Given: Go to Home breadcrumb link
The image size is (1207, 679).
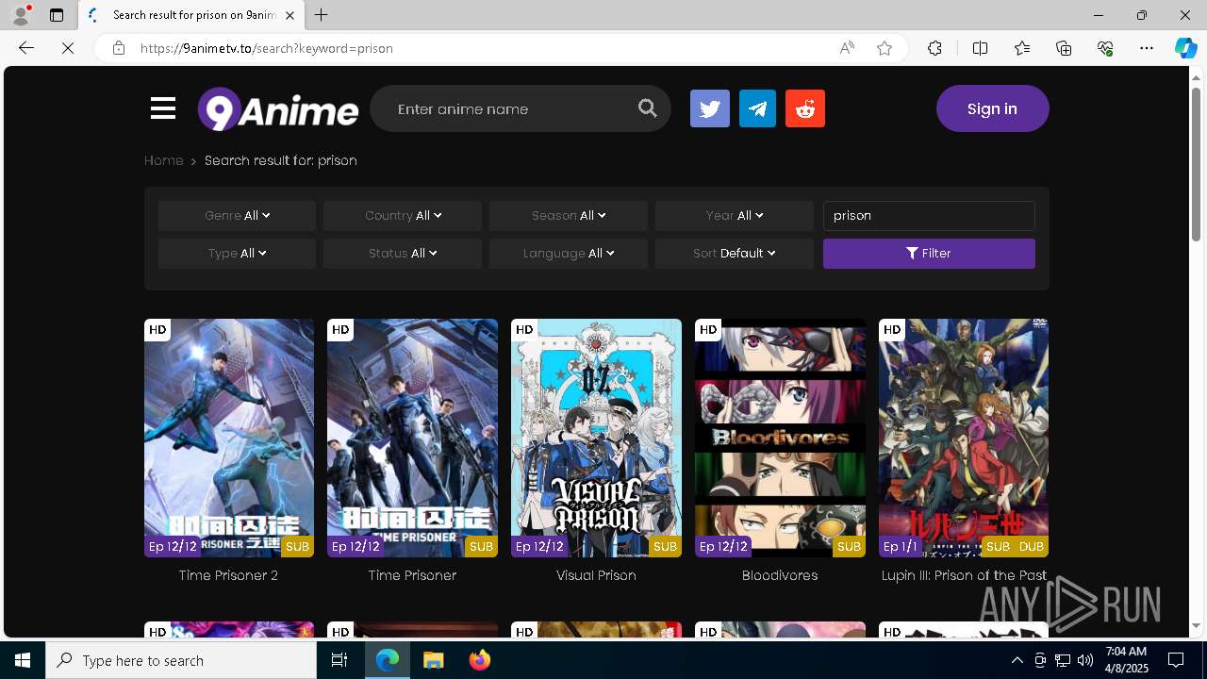Looking at the screenshot, I should pos(163,160).
